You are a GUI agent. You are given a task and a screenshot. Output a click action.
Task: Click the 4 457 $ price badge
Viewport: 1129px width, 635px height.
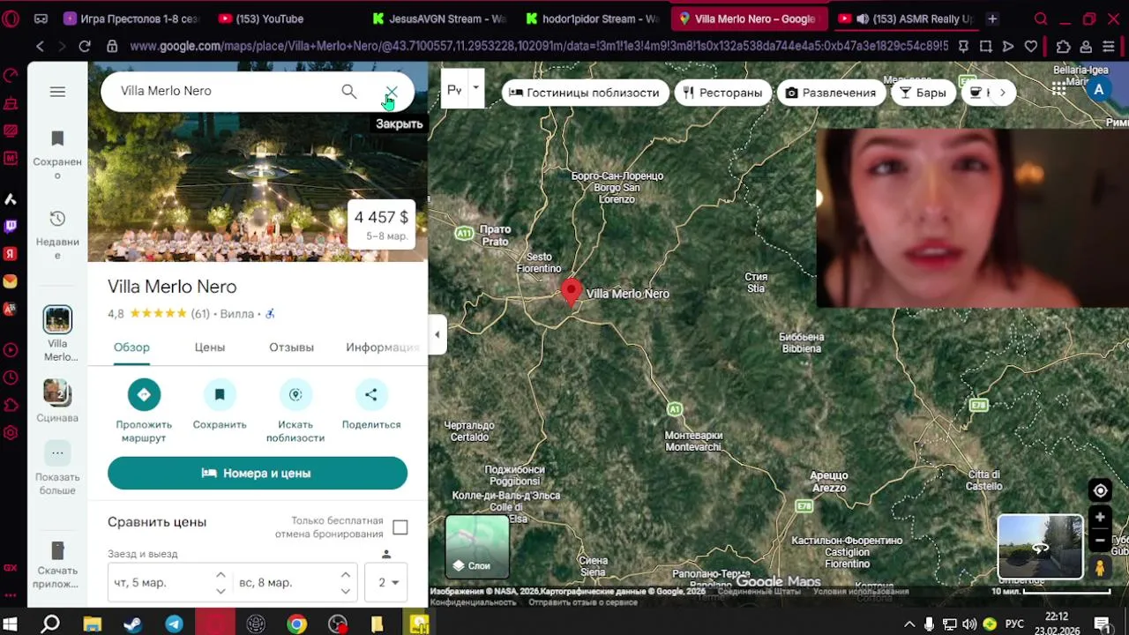point(381,224)
